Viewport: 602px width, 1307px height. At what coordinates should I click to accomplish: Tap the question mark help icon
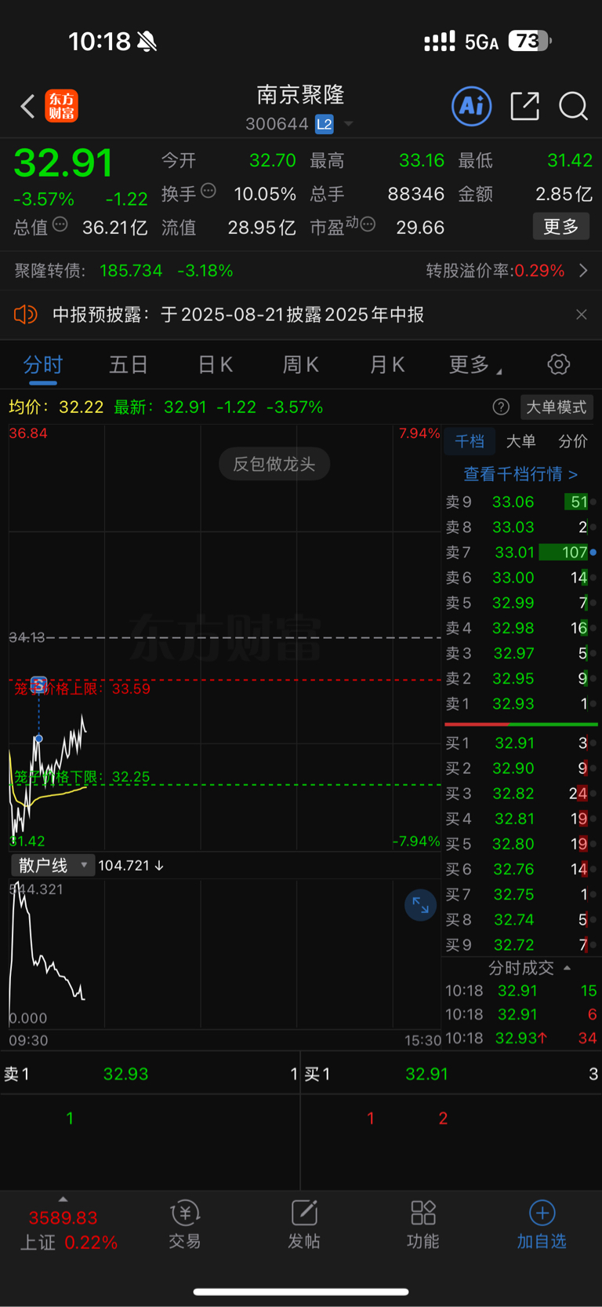[501, 407]
